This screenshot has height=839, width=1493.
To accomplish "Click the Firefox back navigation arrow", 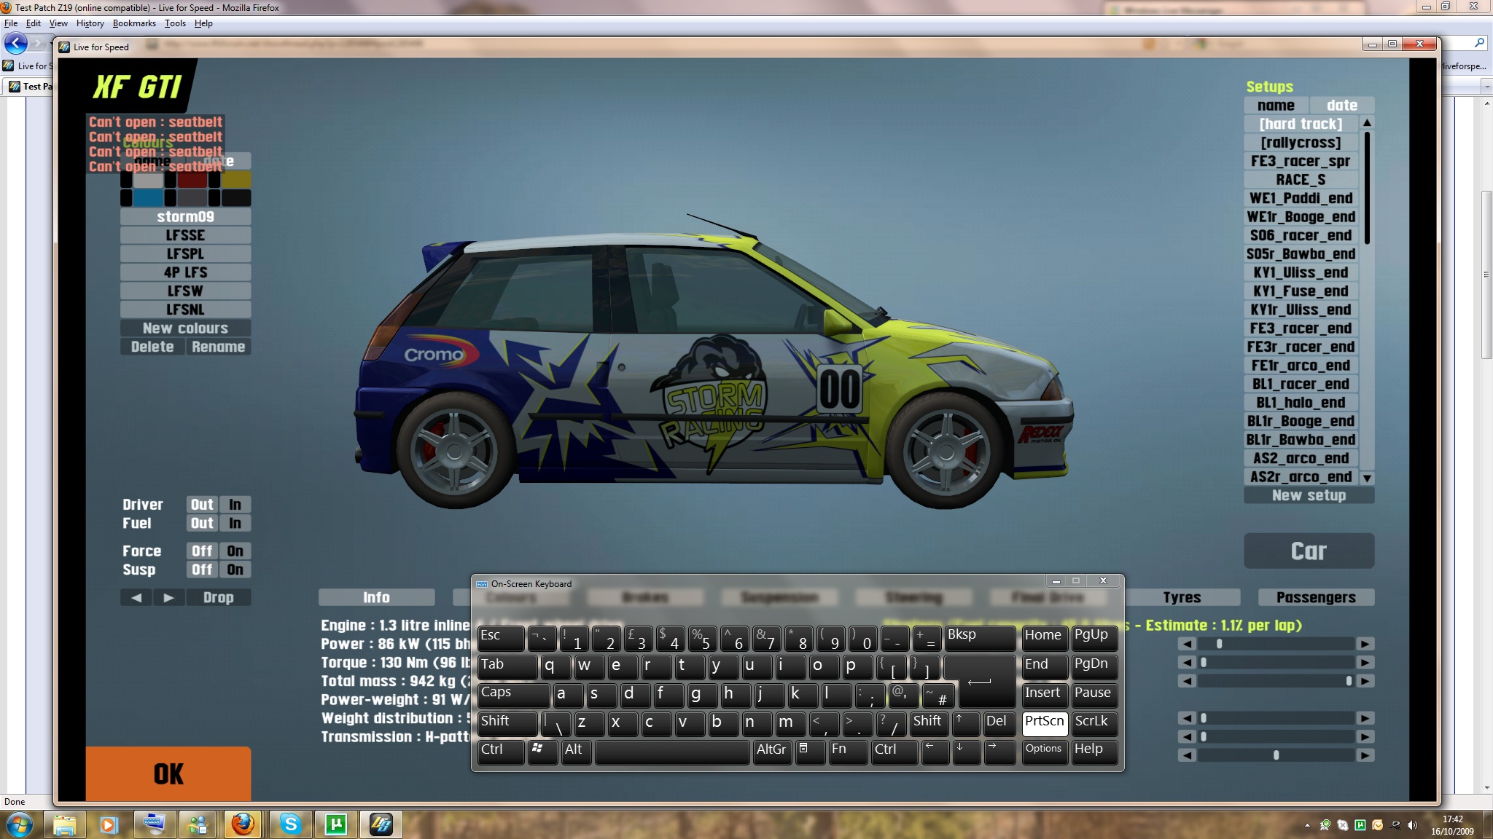I will click(16, 43).
